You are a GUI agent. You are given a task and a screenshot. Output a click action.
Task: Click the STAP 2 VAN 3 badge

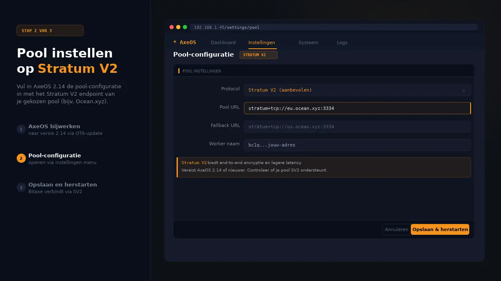50,30
